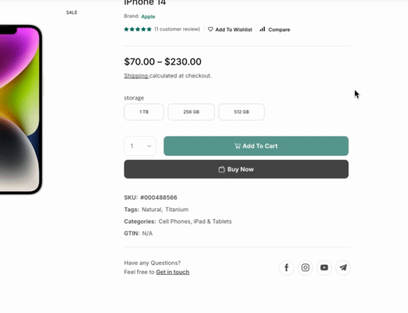
Task: Click the wishlist heart icon
Action: [x=211, y=30]
